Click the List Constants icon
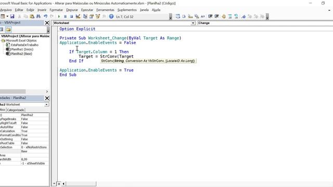Screen dimensions: 333x187 pyautogui.click(x=184, y=16)
